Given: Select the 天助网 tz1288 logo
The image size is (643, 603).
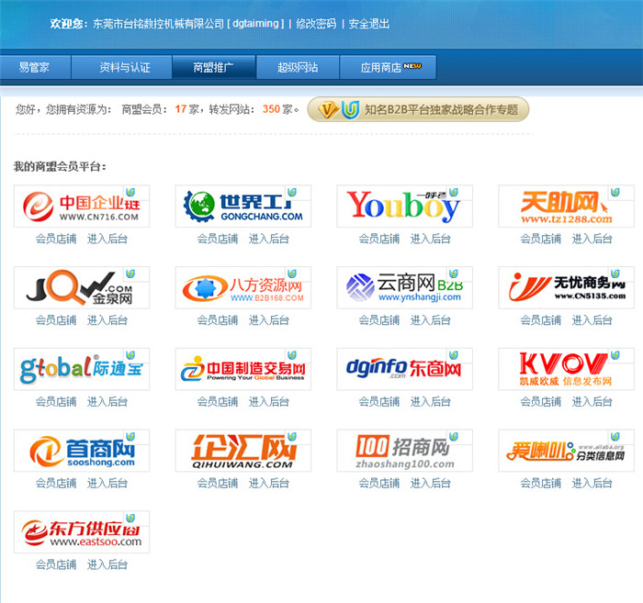Looking at the screenshot, I should [566, 207].
